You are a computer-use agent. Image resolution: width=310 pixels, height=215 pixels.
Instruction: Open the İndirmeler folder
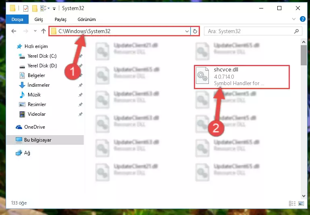[x=39, y=85]
